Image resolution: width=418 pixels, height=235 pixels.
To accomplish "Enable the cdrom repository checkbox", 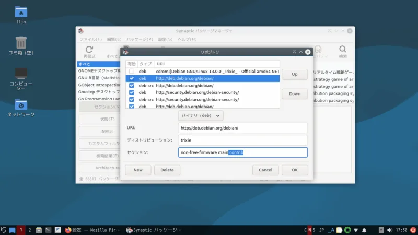I will tap(132, 71).
